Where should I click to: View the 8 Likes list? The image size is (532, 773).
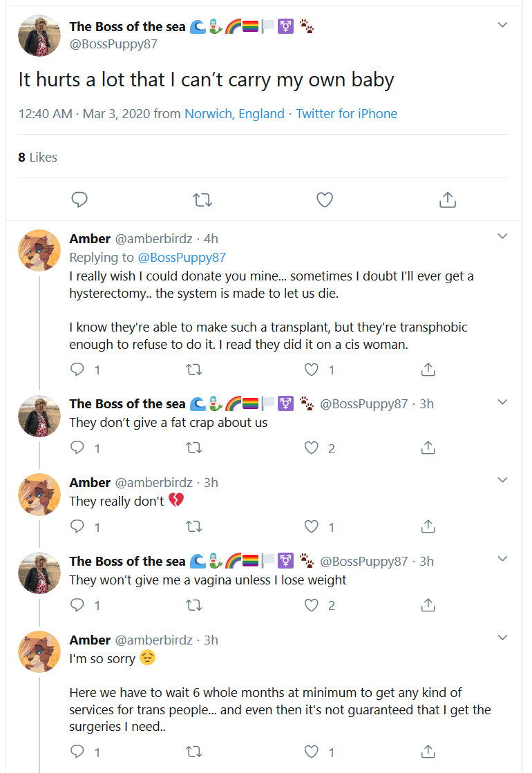click(x=37, y=158)
